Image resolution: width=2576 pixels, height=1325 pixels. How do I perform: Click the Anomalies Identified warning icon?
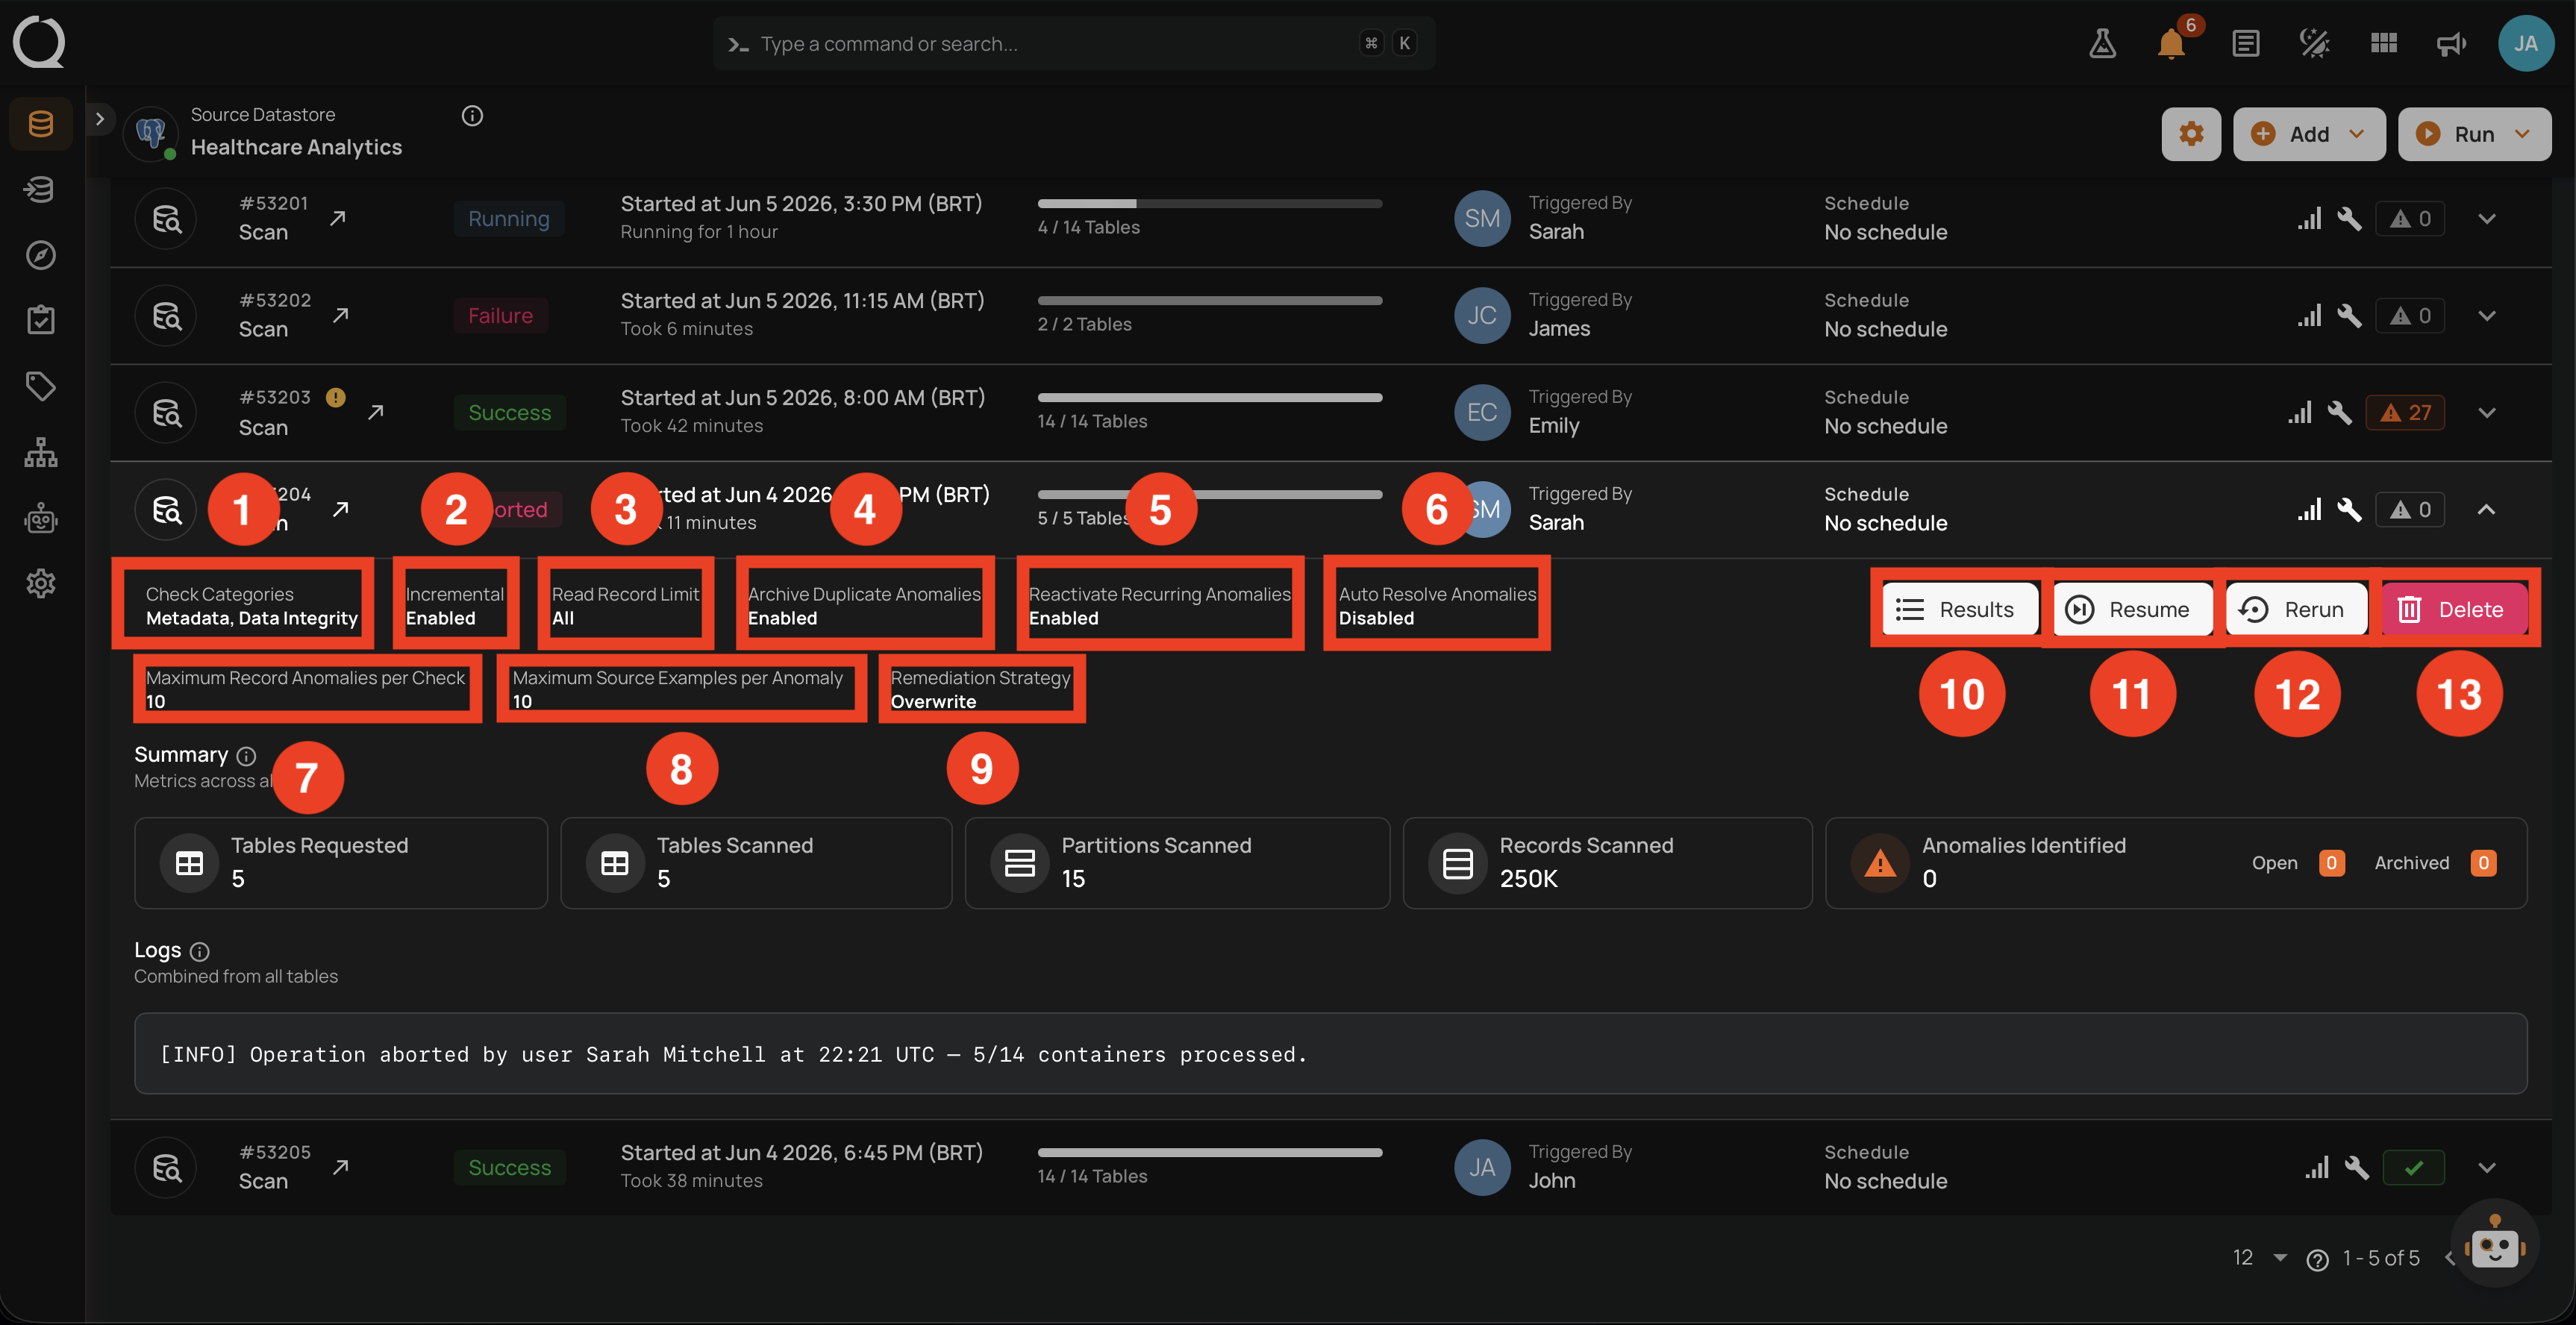click(x=1879, y=863)
